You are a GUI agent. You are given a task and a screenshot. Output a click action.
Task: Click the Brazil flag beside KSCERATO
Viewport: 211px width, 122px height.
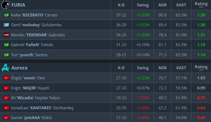coord(6,15)
